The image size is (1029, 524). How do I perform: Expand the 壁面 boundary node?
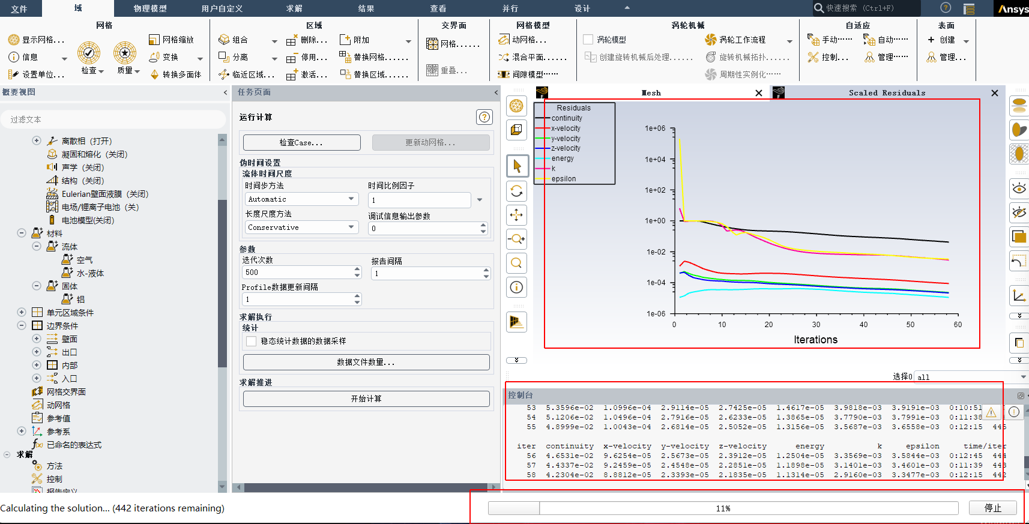click(x=37, y=339)
